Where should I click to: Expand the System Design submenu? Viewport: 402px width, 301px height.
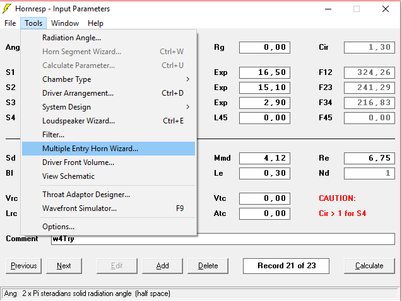pyautogui.click(x=109, y=107)
